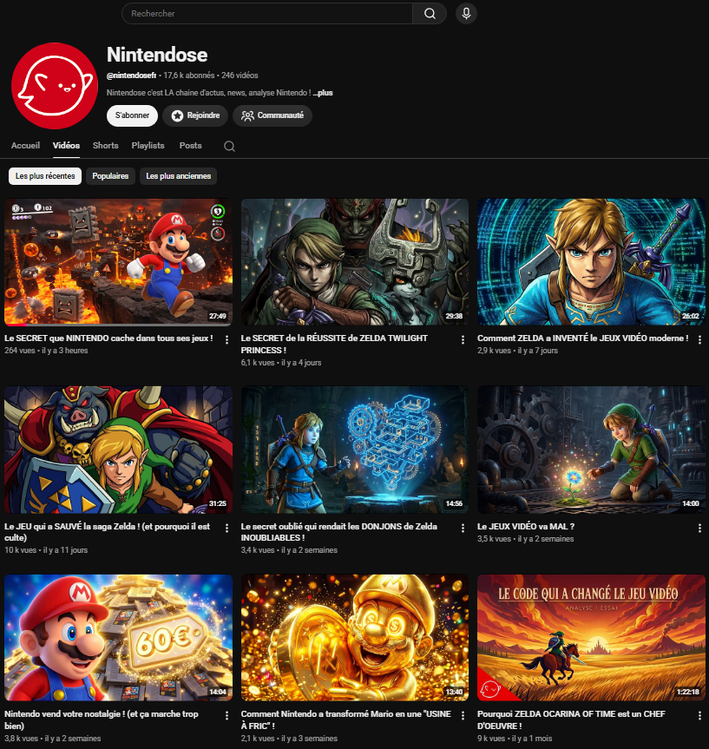The height and width of the screenshot is (749, 709).
Task: Open 'Le code qui a changé' thumbnail (1:22:18)
Action: tap(591, 638)
